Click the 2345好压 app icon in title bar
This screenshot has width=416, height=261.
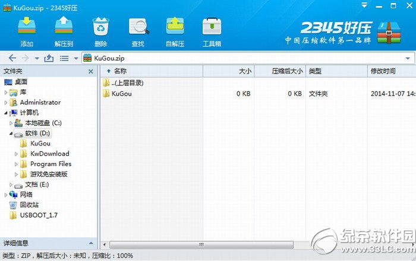click(x=7, y=7)
